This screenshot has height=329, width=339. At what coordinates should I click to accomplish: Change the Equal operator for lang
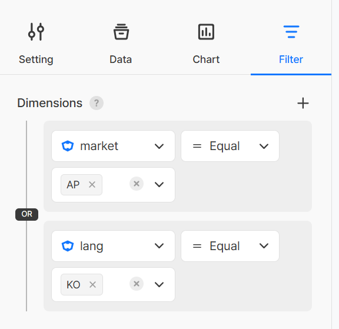click(x=230, y=246)
